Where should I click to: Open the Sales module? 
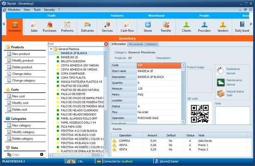[x=34, y=27]
